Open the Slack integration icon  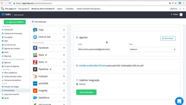pyautogui.click(x=35, y=55)
